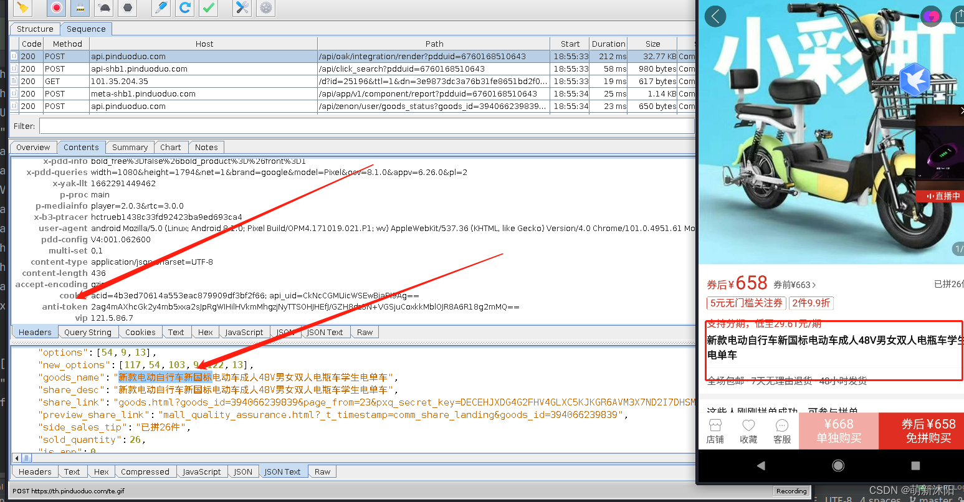Click the response horizontal scrollbar thumb
964x502 pixels.
pos(26,458)
